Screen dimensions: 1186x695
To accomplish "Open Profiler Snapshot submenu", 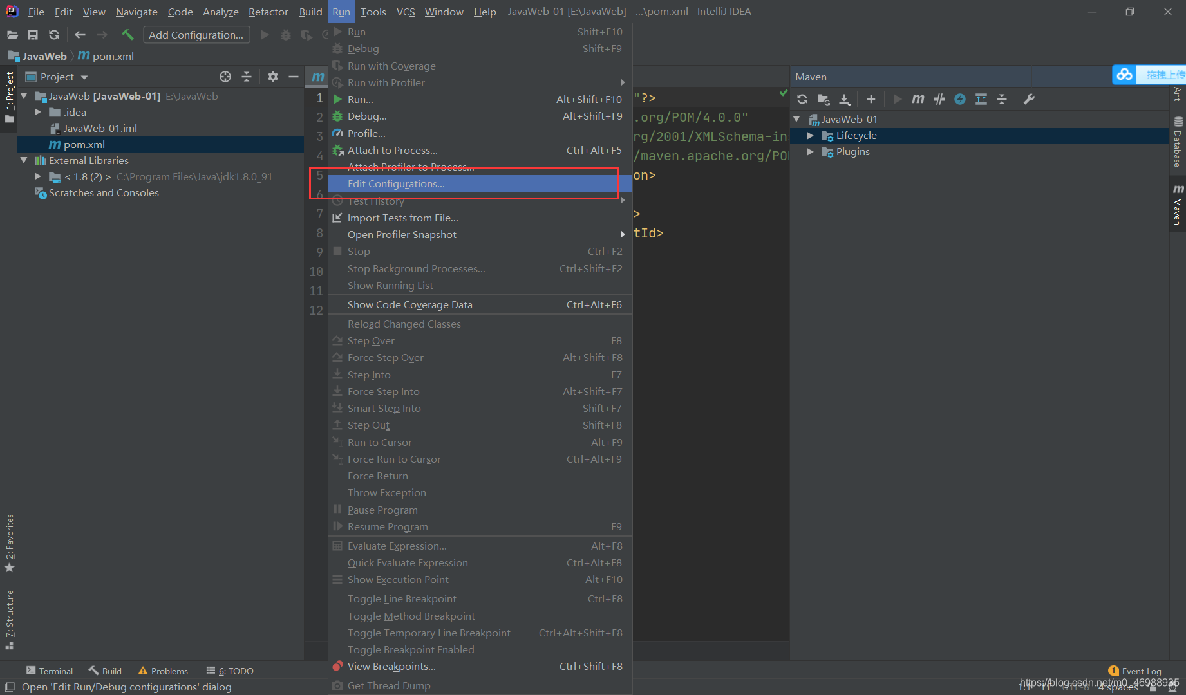I will 480,234.
